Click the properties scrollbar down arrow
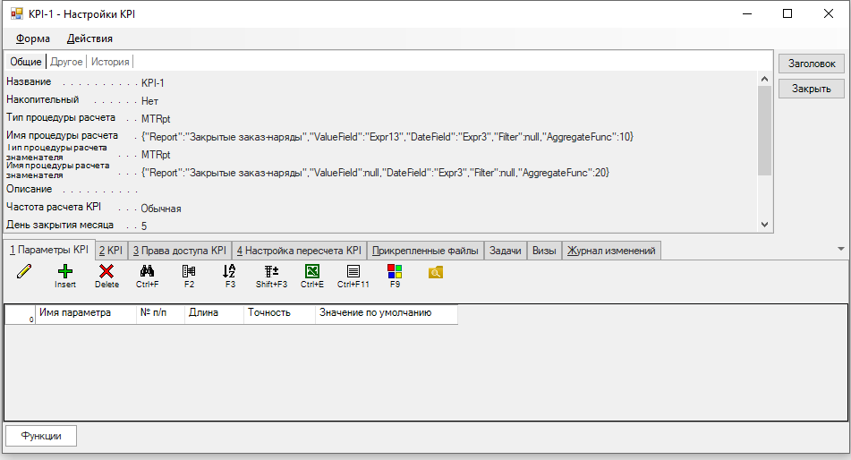 [x=764, y=226]
